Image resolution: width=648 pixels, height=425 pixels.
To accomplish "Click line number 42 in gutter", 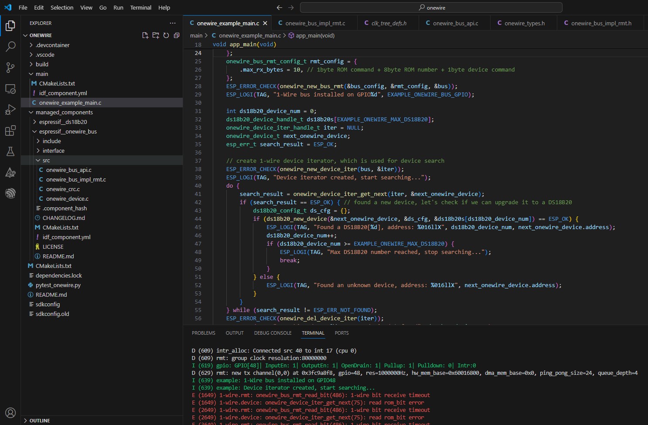I will [x=198, y=202].
